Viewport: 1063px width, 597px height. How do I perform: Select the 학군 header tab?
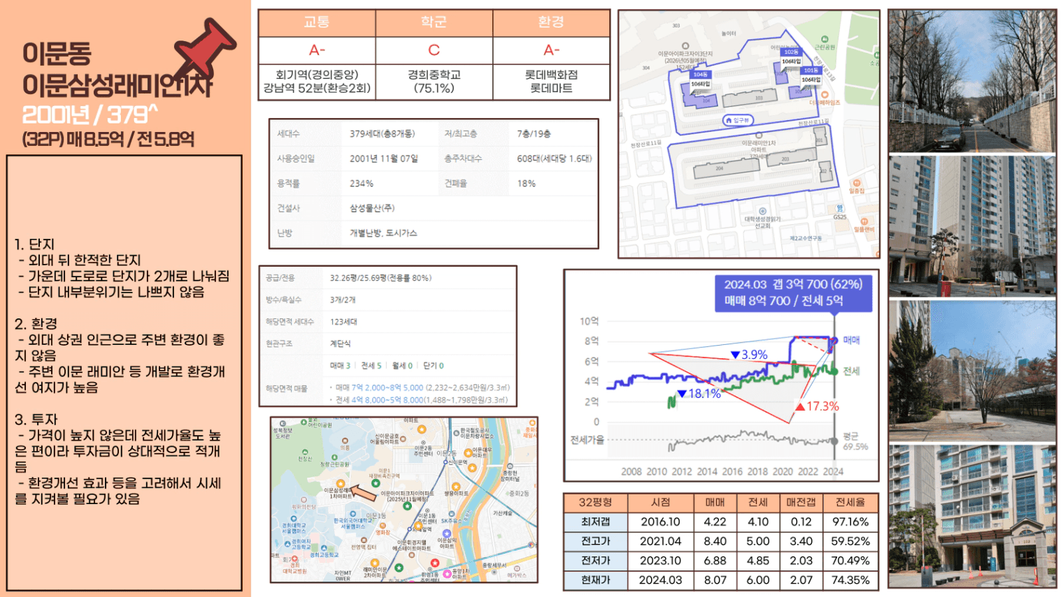point(434,23)
